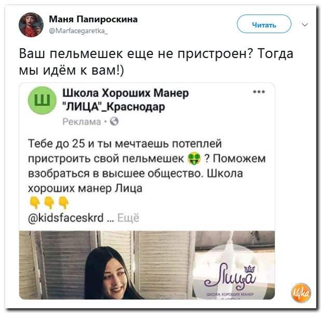Click the Читать follow button

click(x=264, y=24)
